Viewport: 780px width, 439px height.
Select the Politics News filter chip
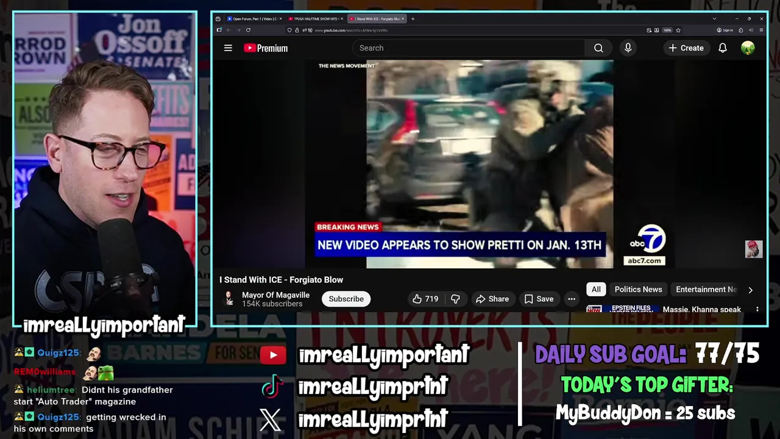pyautogui.click(x=638, y=290)
